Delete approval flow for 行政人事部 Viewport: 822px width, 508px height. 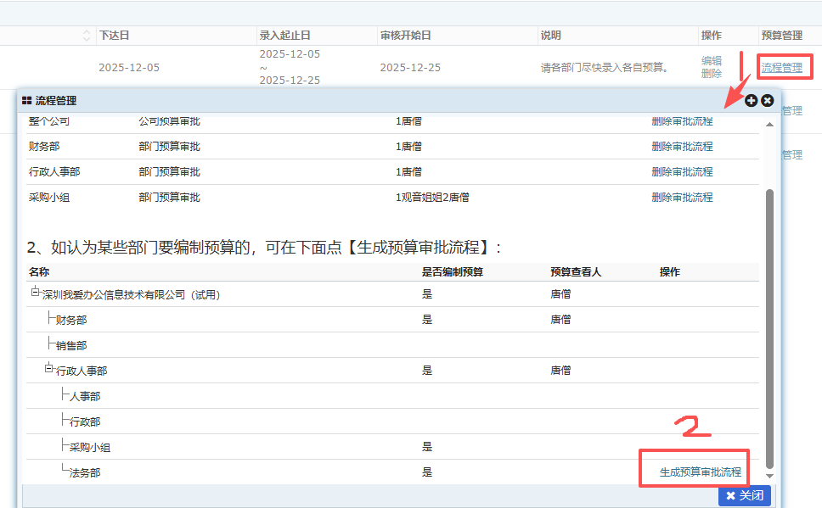(682, 172)
